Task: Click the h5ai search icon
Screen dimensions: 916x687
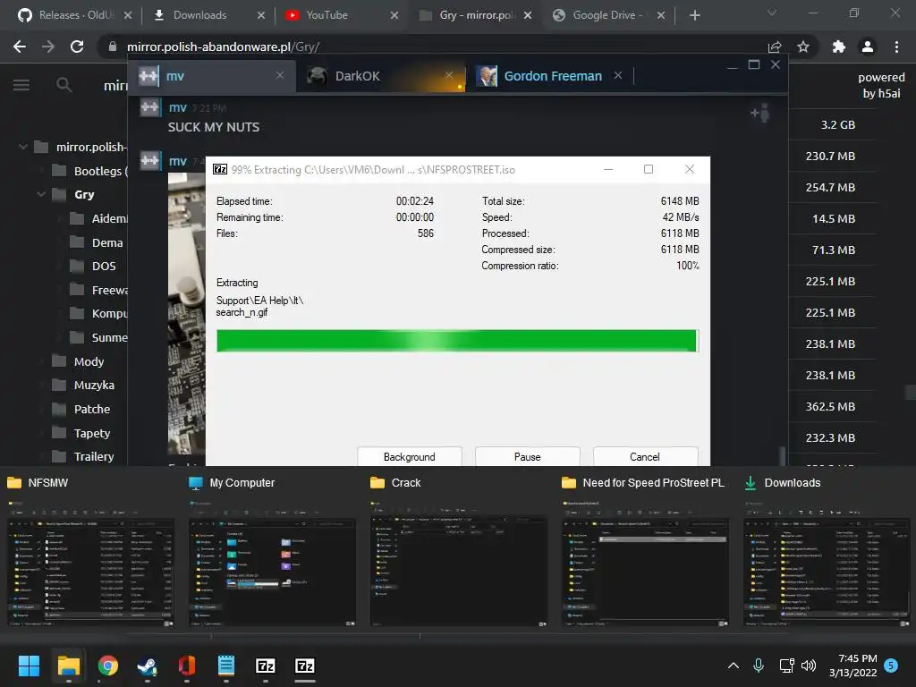Action: (64, 85)
